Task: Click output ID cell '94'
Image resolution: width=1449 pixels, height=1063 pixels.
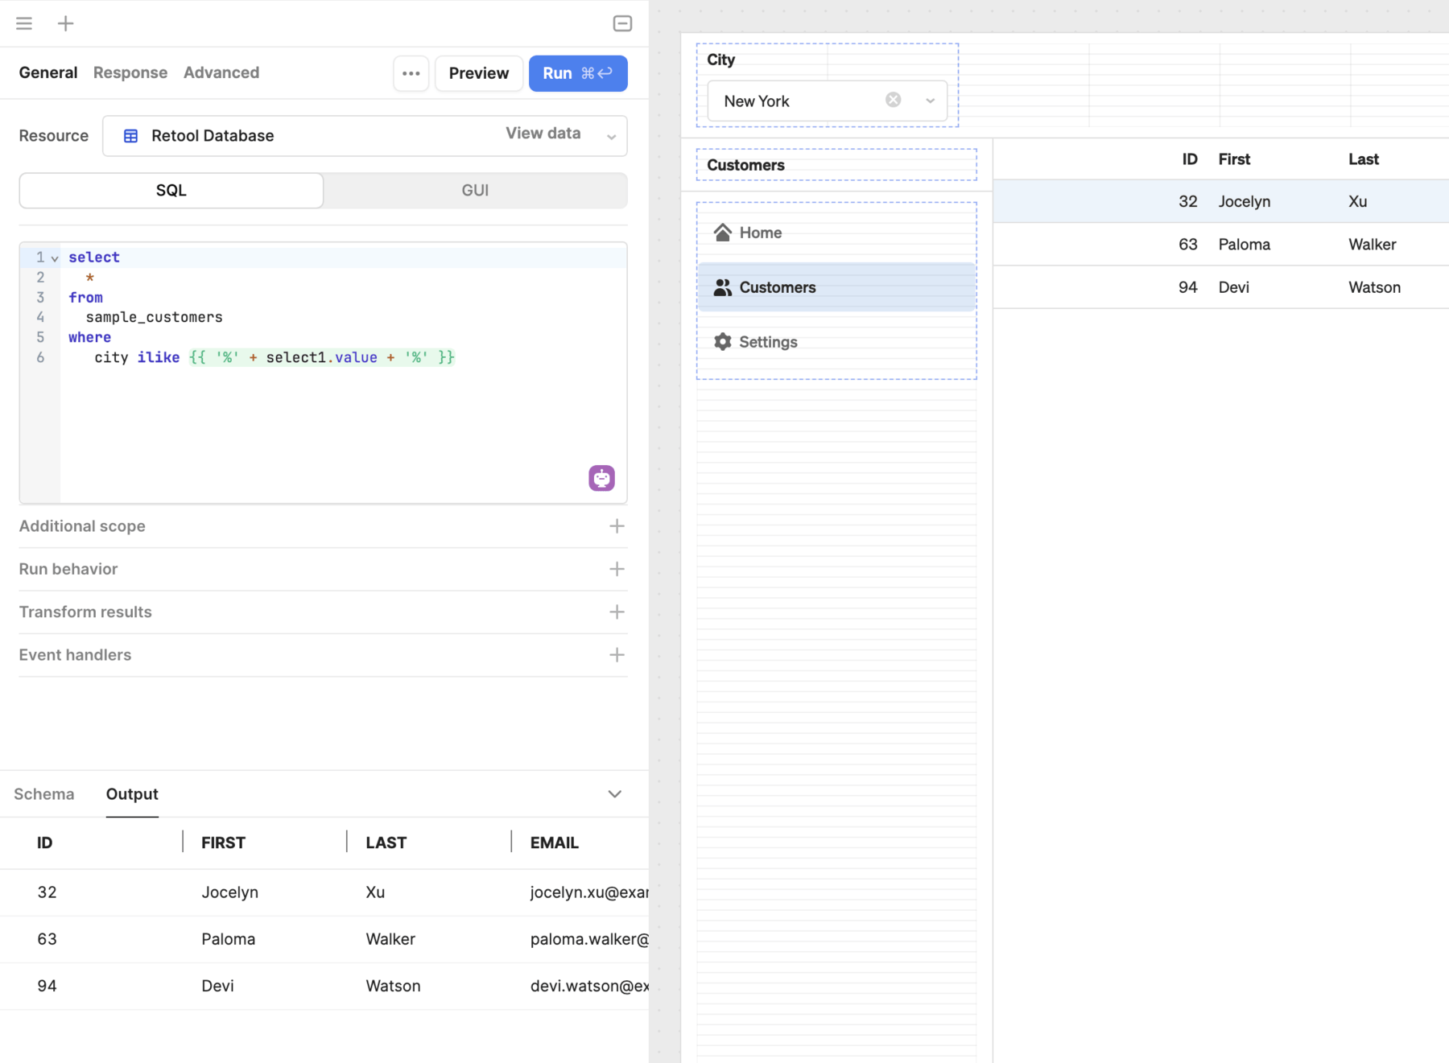Action: pos(47,986)
